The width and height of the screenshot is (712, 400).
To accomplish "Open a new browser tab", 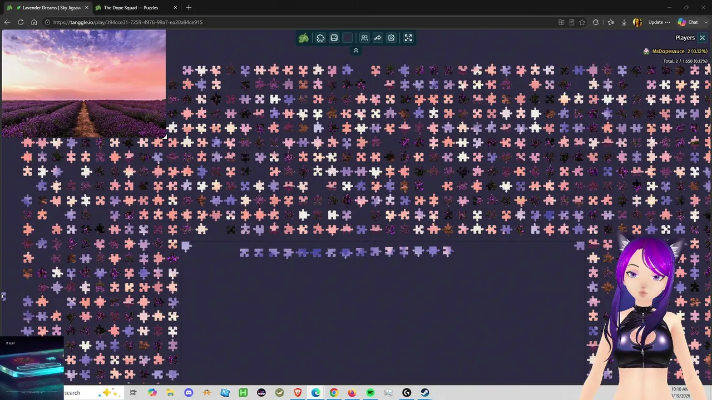I will tap(189, 8).
